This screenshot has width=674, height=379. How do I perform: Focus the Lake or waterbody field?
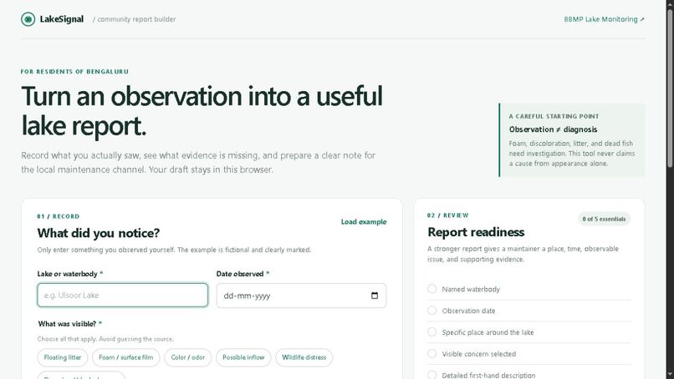click(122, 295)
